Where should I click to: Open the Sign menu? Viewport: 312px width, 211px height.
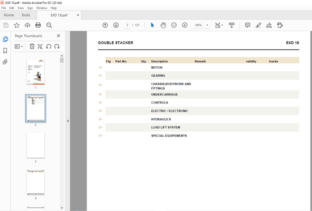[30, 8]
